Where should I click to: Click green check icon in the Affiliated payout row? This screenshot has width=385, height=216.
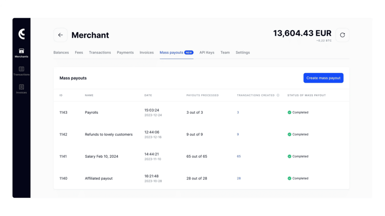pos(289,179)
